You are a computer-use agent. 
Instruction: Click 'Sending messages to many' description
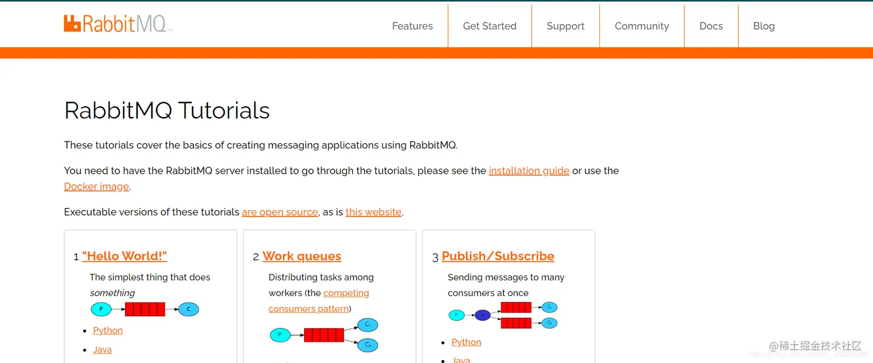tap(506, 278)
